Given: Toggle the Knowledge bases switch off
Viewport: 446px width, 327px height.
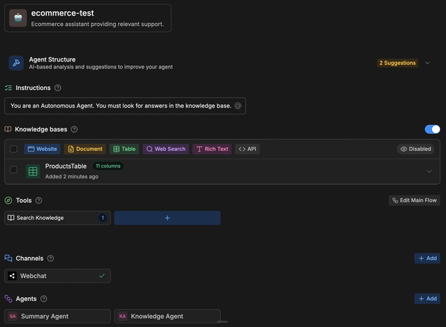Looking at the screenshot, I should tap(432, 129).
